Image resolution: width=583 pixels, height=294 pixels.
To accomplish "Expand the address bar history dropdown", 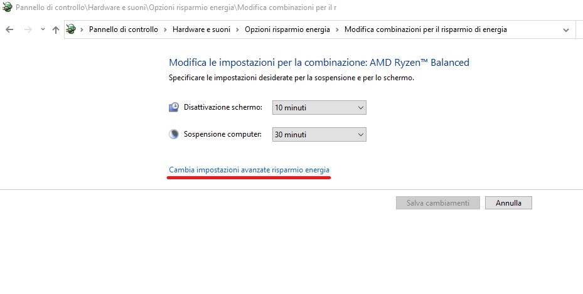I will pos(567,29).
